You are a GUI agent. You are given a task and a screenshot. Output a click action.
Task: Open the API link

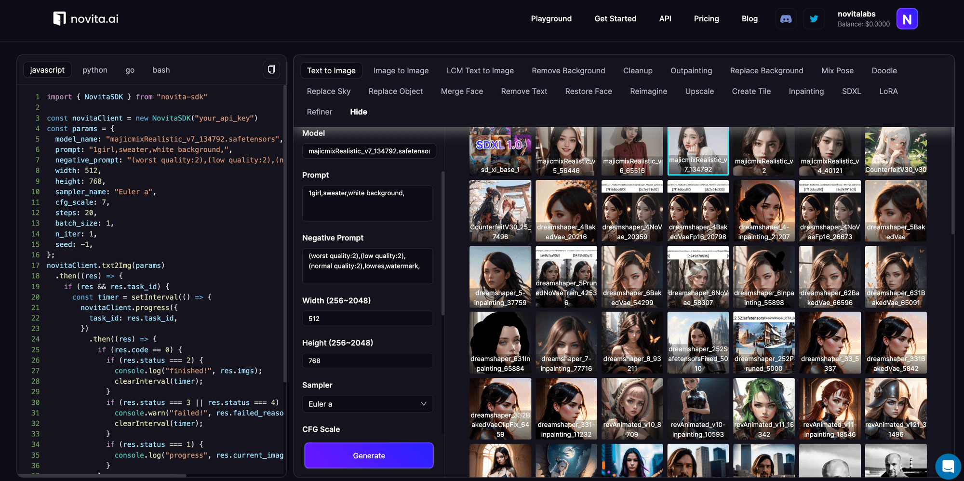pos(665,19)
